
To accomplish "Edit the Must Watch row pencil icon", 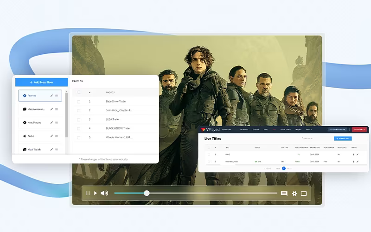I will [x=51, y=149].
